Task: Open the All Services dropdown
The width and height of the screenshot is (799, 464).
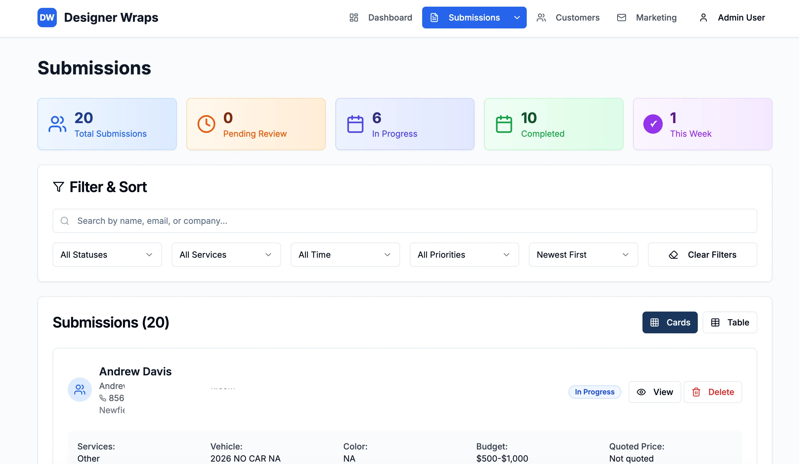Action: pos(226,255)
